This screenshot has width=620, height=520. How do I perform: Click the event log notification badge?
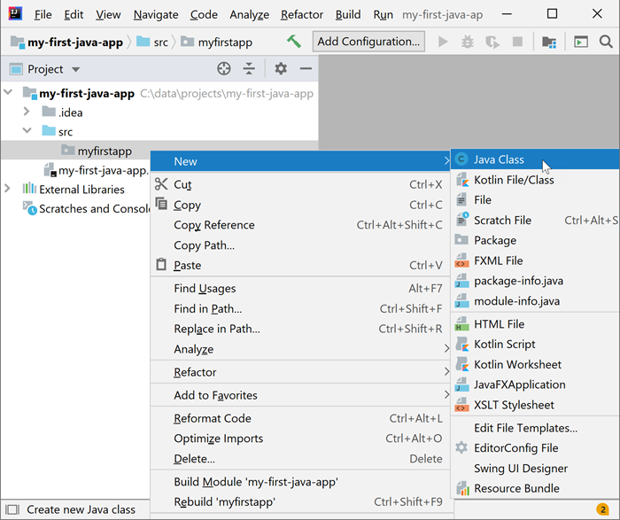[x=602, y=509]
